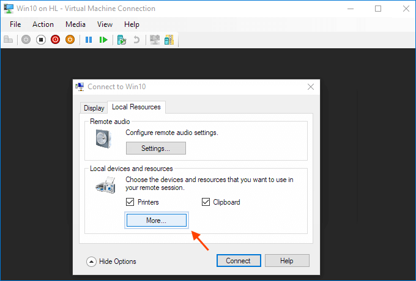Click the red Shut Down icon
The height and width of the screenshot is (281, 416).
click(56, 40)
